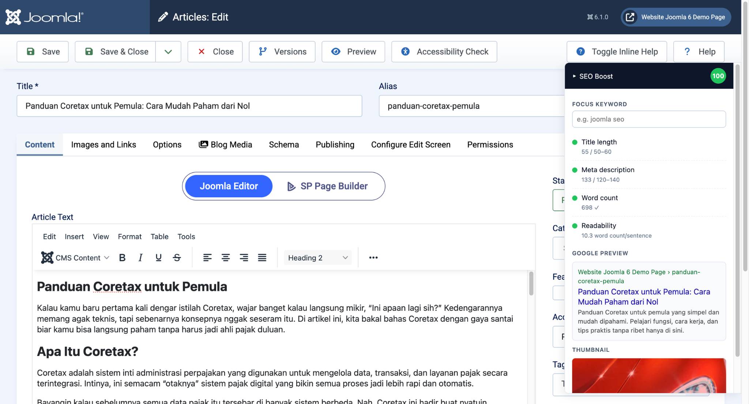
Task: Toggle Inline Help
Action: pos(617,52)
